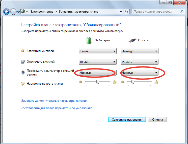
Task: Open battery sleep mode dropdown Никогда
Action: click(98, 73)
